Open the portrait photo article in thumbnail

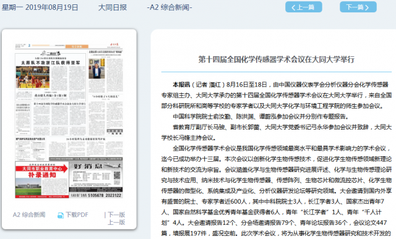[97, 69]
